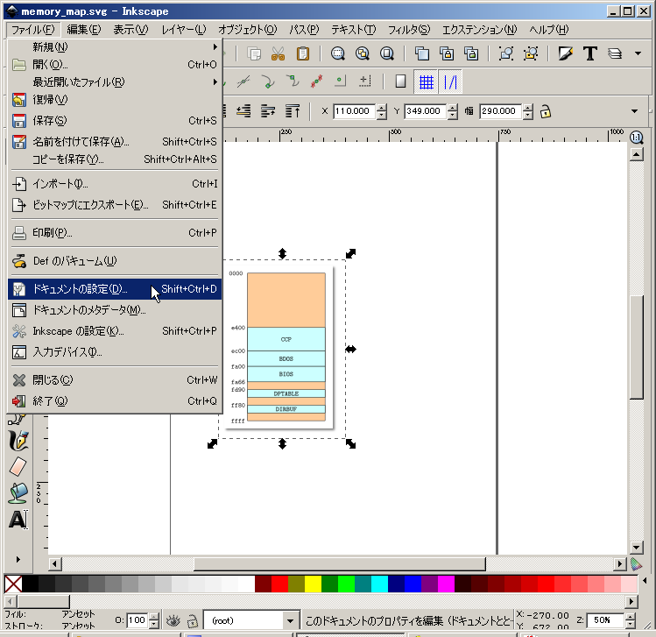This screenshot has height=637, width=656.
Task: Click the raise selection to top icon
Action: pyautogui.click(x=293, y=111)
